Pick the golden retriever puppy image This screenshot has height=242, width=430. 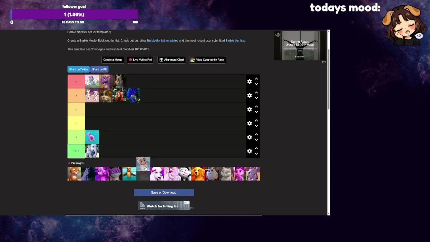pyautogui.click(x=198, y=174)
